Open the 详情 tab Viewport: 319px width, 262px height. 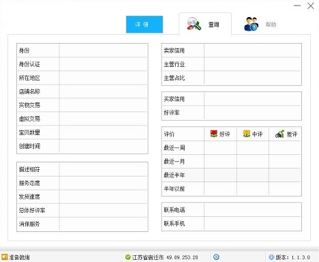[145, 25]
